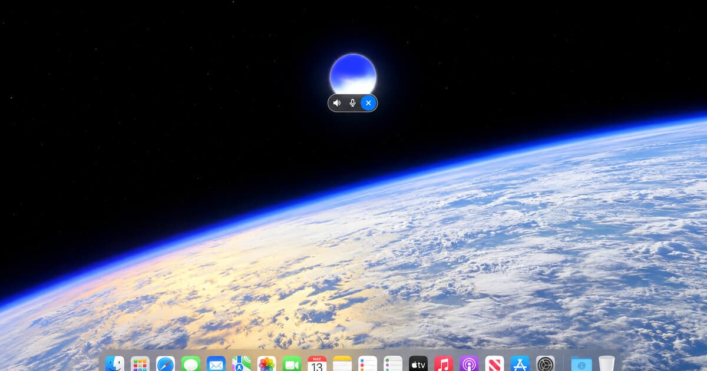Open the Trash in the Dock
This screenshot has height=371, width=707.
click(606, 363)
